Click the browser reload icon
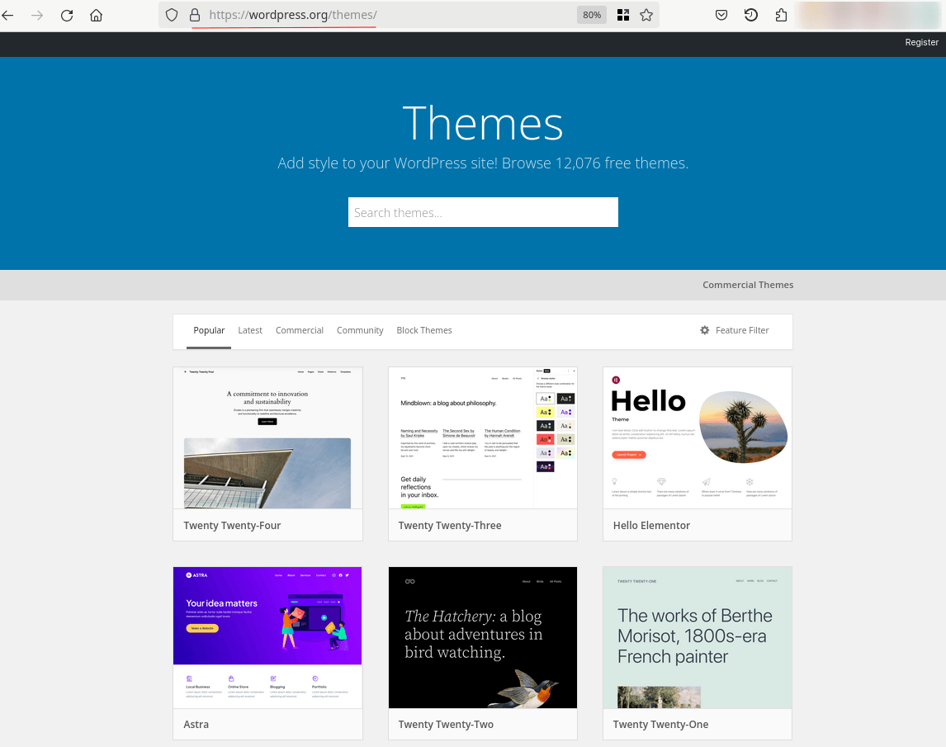946x747 pixels. [67, 15]
